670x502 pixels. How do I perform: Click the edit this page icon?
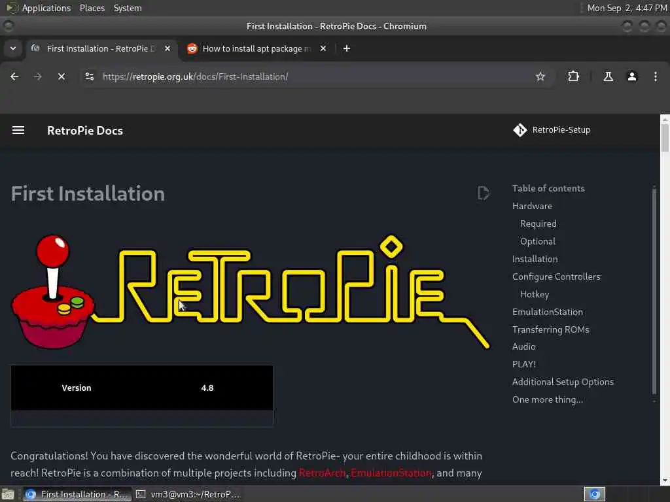pos(484,193)
